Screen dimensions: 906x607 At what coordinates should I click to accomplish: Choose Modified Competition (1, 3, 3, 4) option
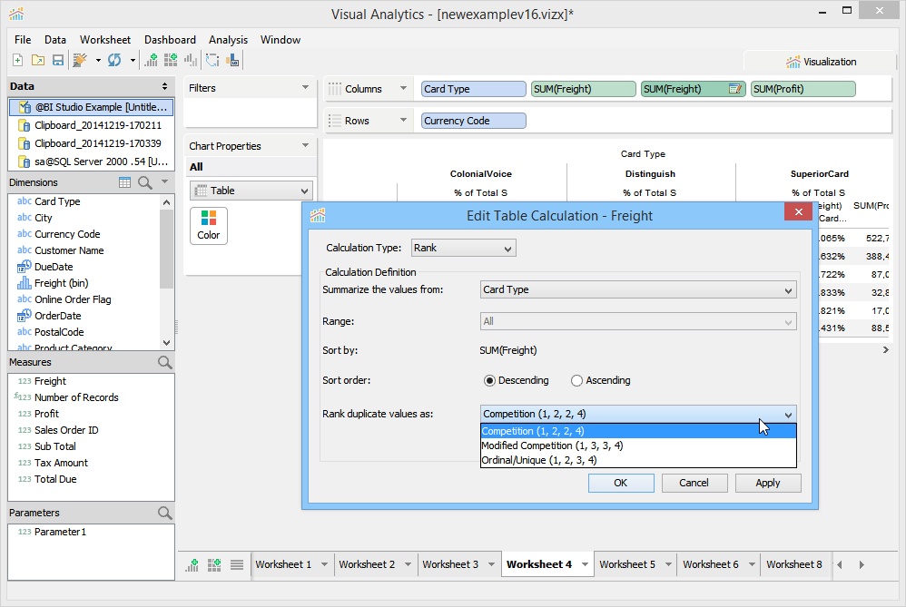click(552, 445)
